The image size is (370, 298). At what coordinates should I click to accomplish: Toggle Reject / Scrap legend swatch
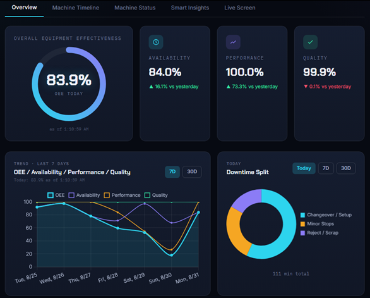[x=302, y=233]
